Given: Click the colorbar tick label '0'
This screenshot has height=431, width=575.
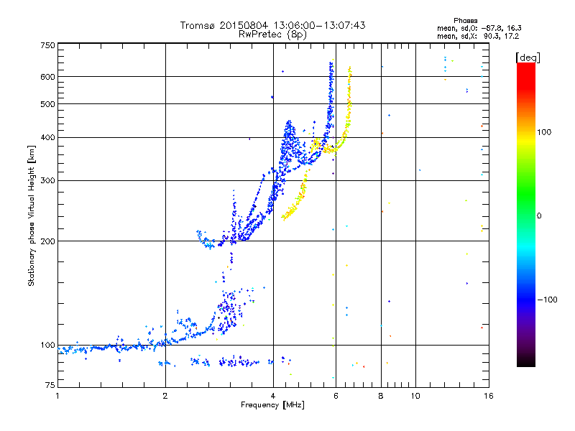Looking at the screenshot, I should click(x=539, y=216).
